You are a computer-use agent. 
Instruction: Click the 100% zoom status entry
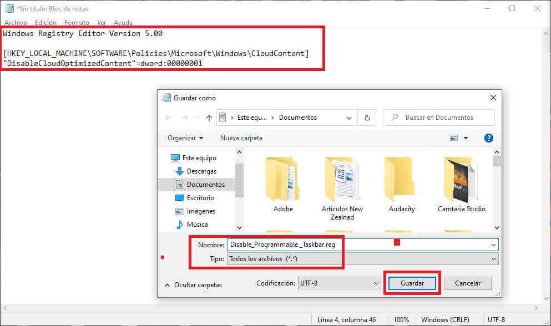point(401,320)
